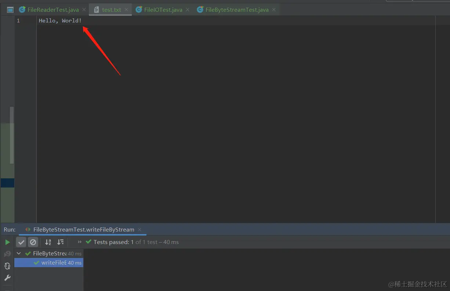Click the Java class icon on FileByteStreamTest tab
The image size is (450, 291).
(200, 10)
